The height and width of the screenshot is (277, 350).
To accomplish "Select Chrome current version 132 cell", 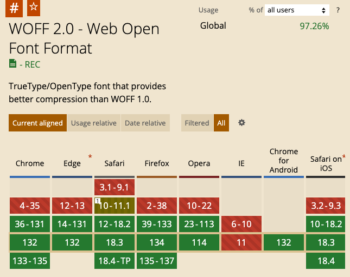I will pos(30,242).
